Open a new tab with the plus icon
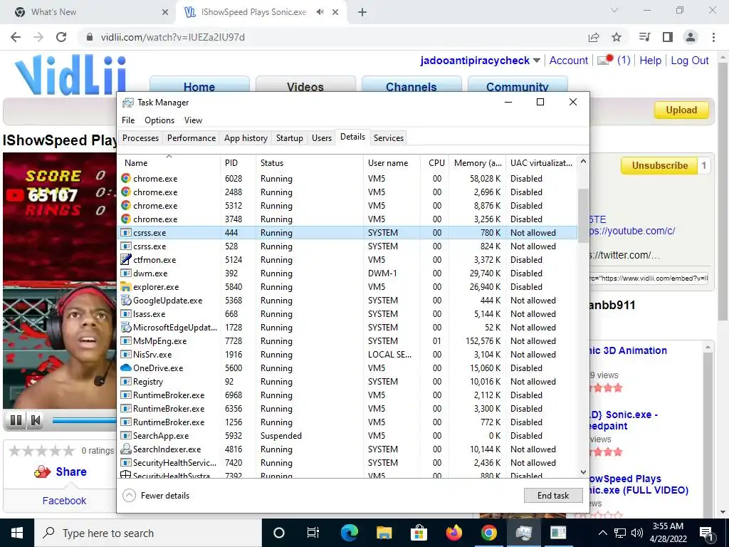Viewport: 729px width, 547px height. 362,12
